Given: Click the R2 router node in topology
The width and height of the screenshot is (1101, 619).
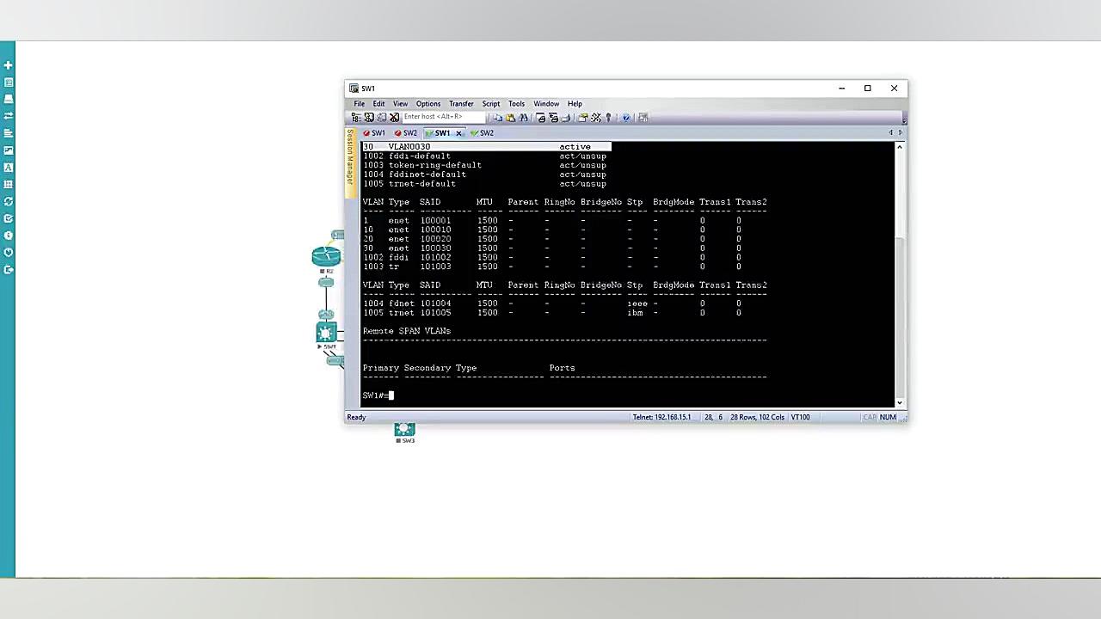Looking at the screenshot, I should pos(326,256).
